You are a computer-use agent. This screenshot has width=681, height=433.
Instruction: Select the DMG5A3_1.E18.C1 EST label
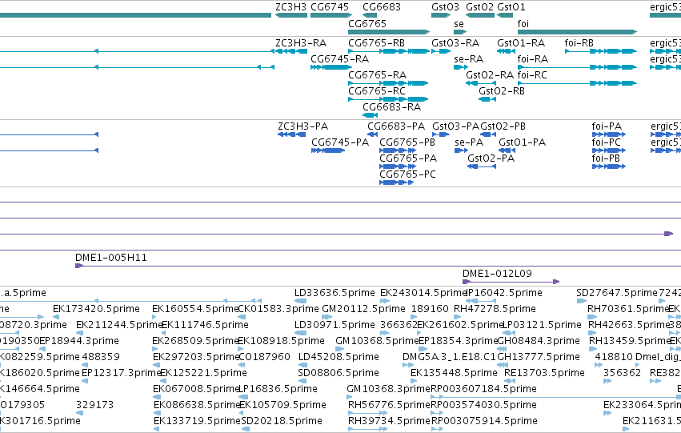tap(449, 357)
